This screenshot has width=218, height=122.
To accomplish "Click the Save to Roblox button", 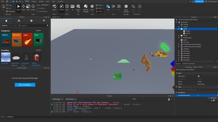I will point(25,85).
